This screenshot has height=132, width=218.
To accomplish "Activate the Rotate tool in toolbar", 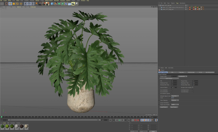I will tap(17, 4).
